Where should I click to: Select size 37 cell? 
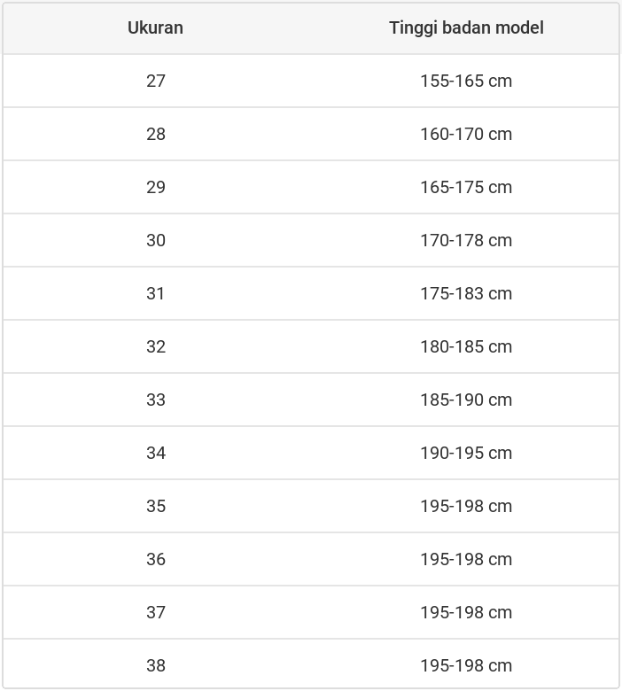click(156, 612)
